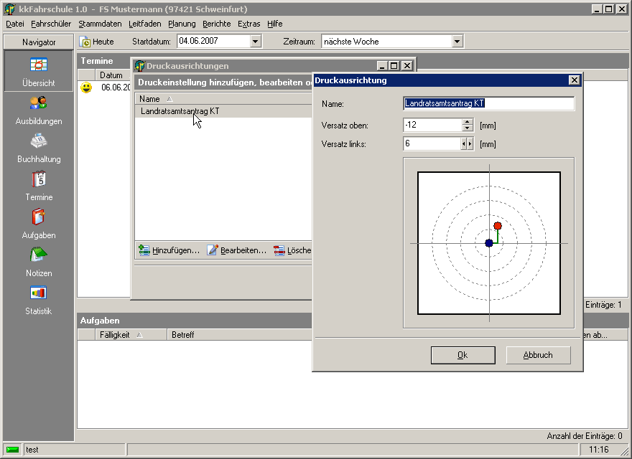Open Notizen from the navigator
Image resolution: width=632 pixels, height=459 pixels.
(x=39, y=256)
